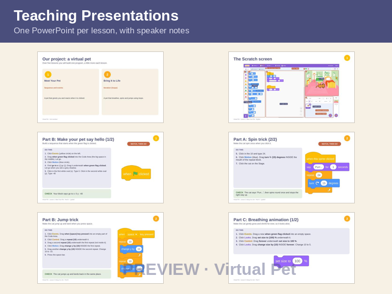Click the "15" value in the turn block
The image size is (392, 294).
pyautogui.click(x=324, y=183)
